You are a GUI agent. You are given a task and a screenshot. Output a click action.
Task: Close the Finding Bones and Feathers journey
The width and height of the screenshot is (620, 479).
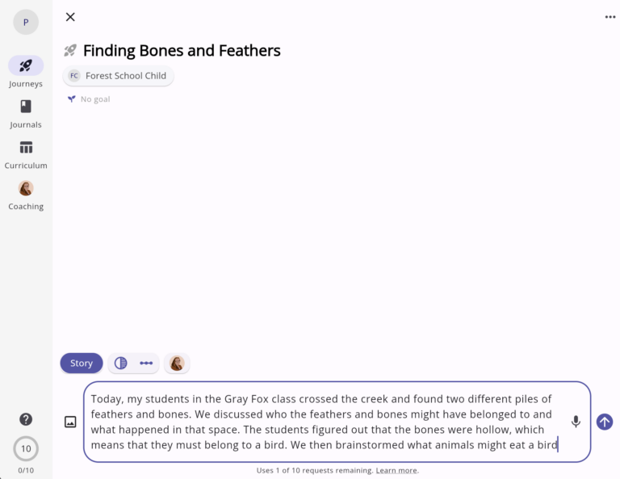(70, 17)
